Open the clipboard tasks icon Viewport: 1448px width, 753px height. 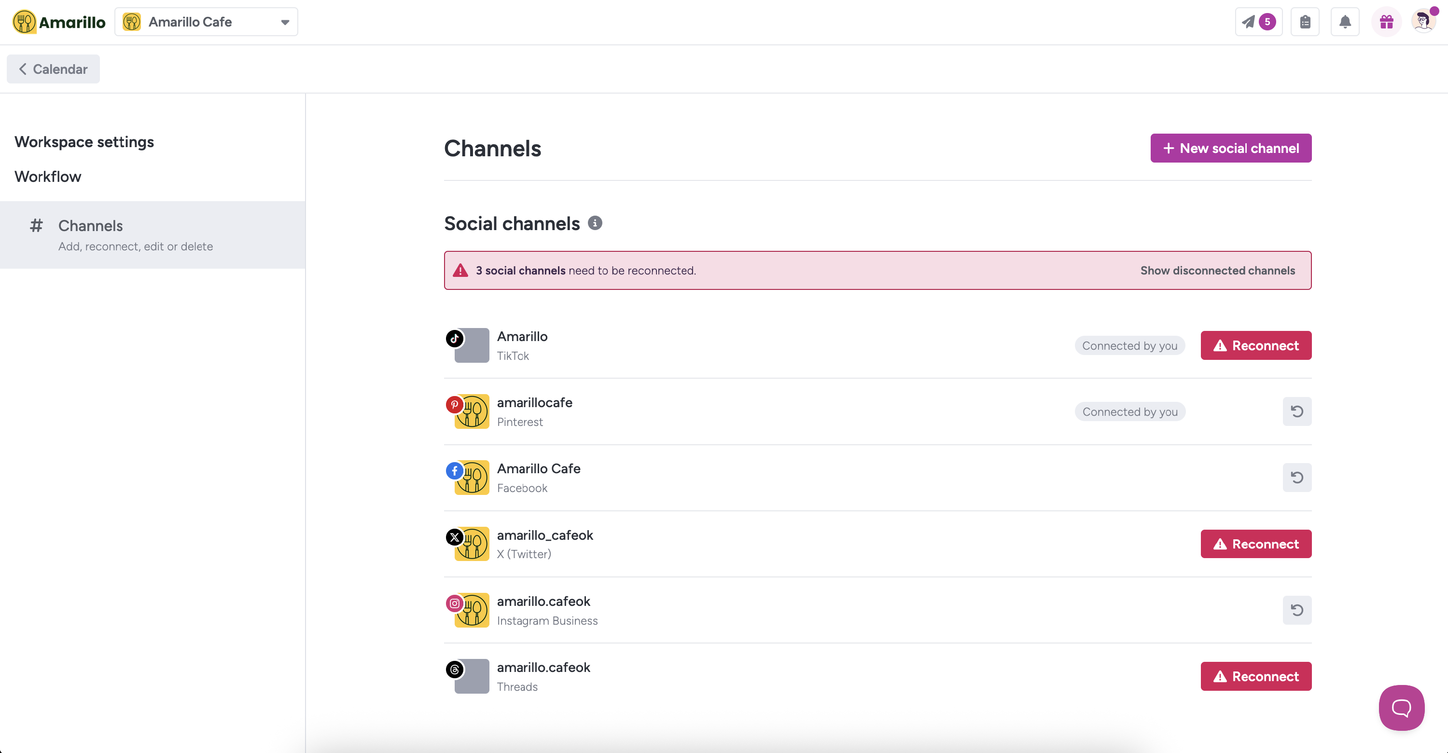pos(1305,22)
